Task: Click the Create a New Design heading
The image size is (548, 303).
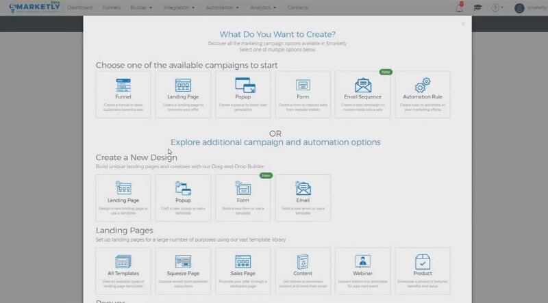Action: 136,157
